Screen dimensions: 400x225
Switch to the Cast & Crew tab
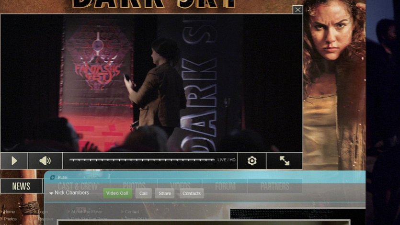tap(78, 186)
